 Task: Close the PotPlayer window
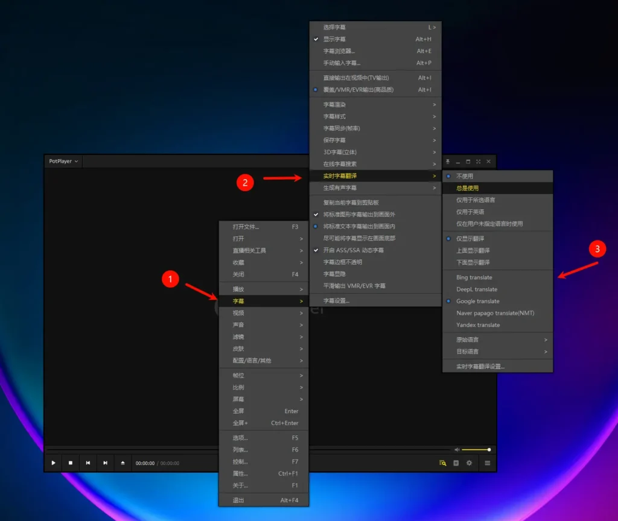488,162
